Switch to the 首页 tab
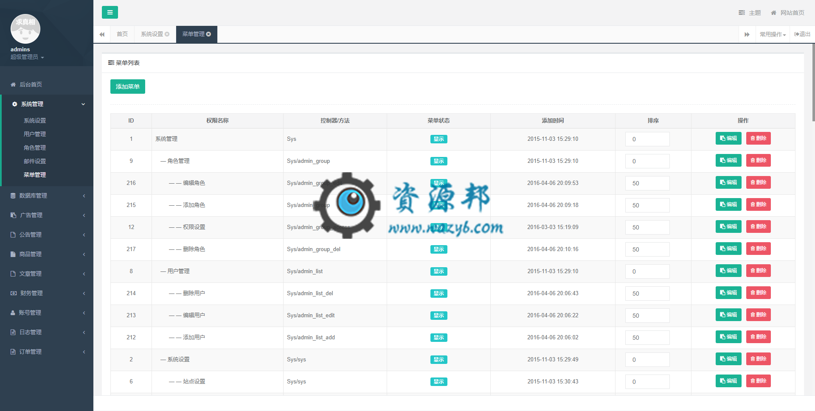Image resolution: width=815 pixels, height=411 pixels. [x=122, y=34]
